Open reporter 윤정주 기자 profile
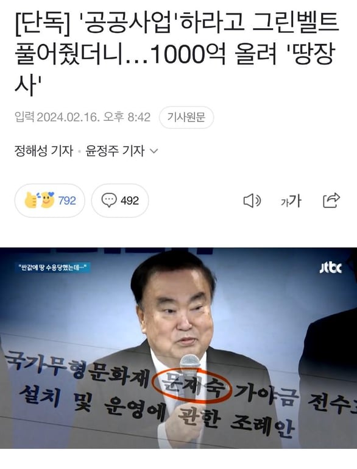 pos(115,151)
